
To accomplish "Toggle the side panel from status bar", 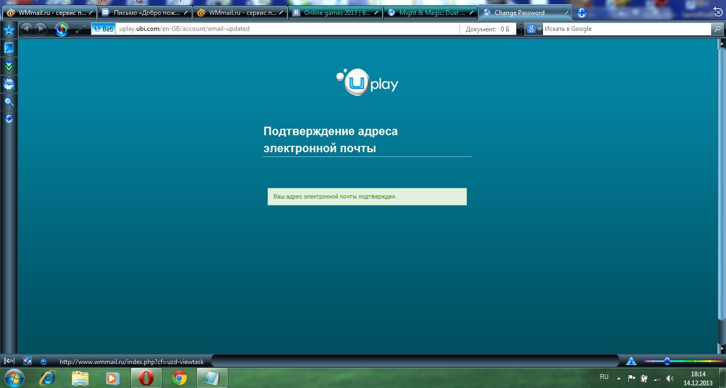I will (9, 361).
